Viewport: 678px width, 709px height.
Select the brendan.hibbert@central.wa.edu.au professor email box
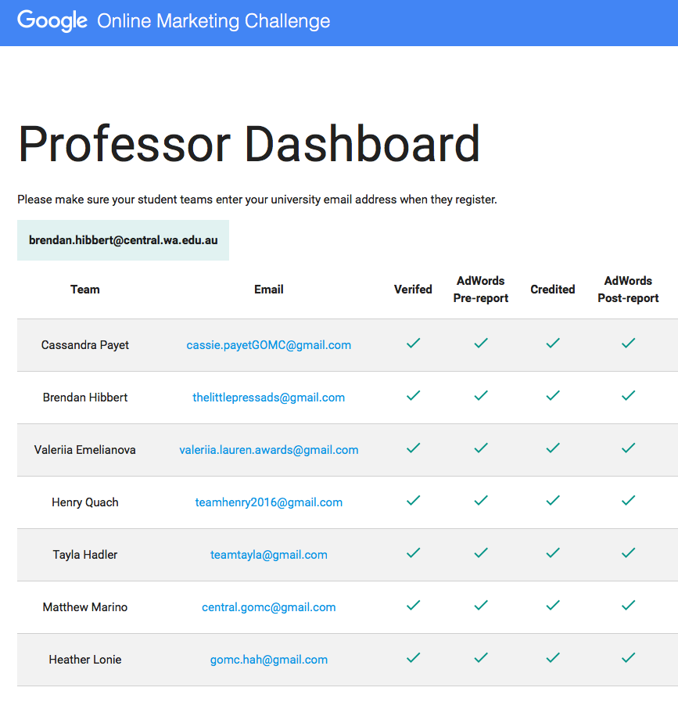point(123,240)
